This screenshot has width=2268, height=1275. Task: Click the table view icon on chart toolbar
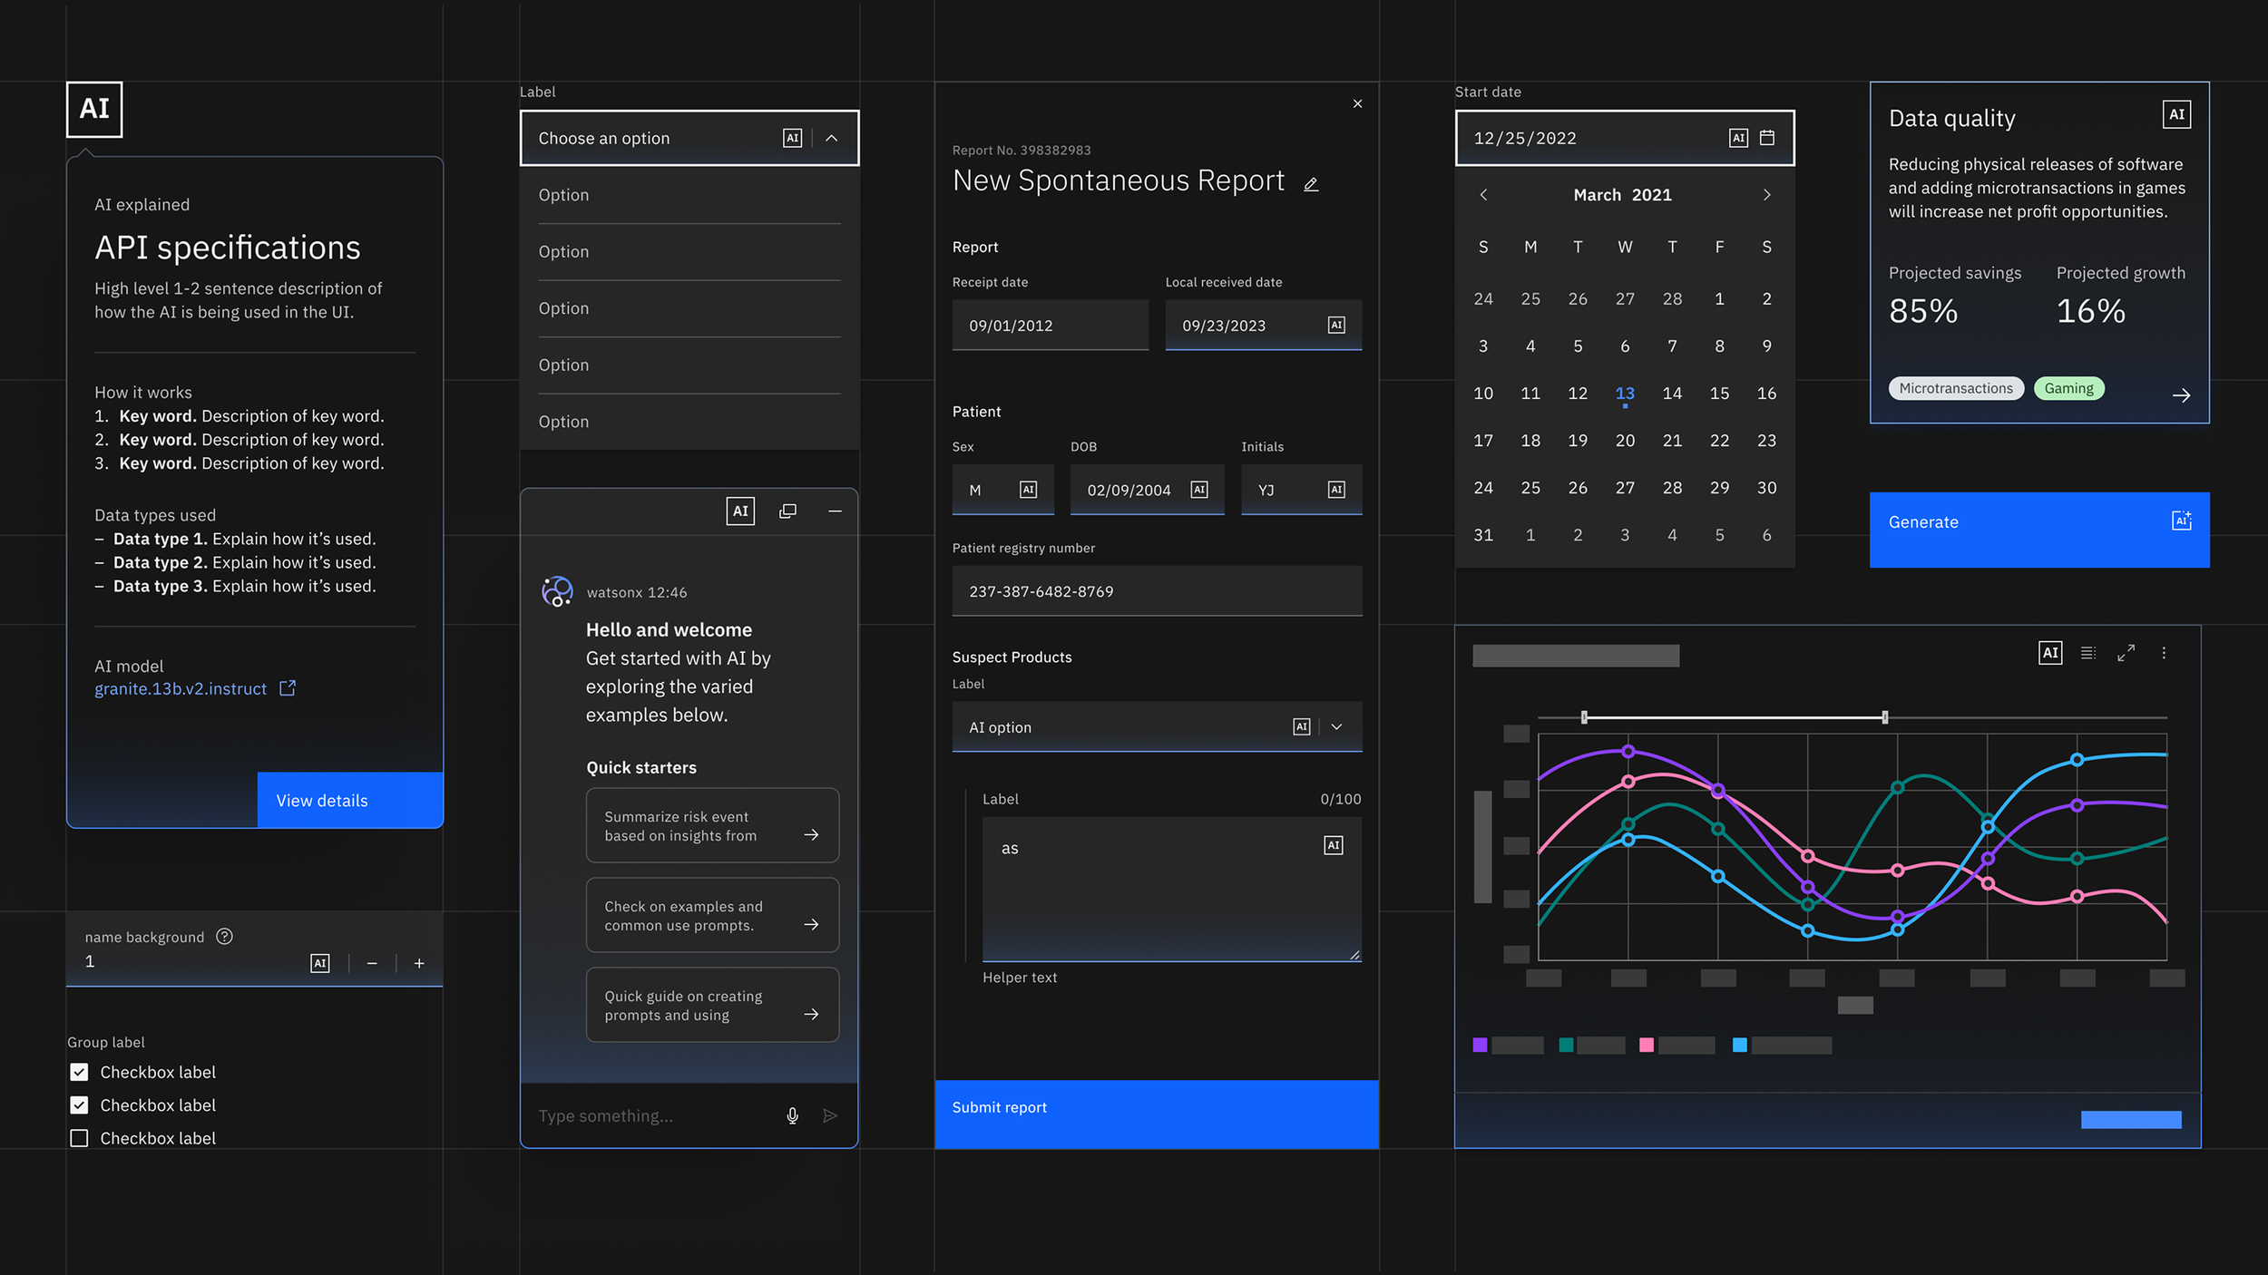2087,653
